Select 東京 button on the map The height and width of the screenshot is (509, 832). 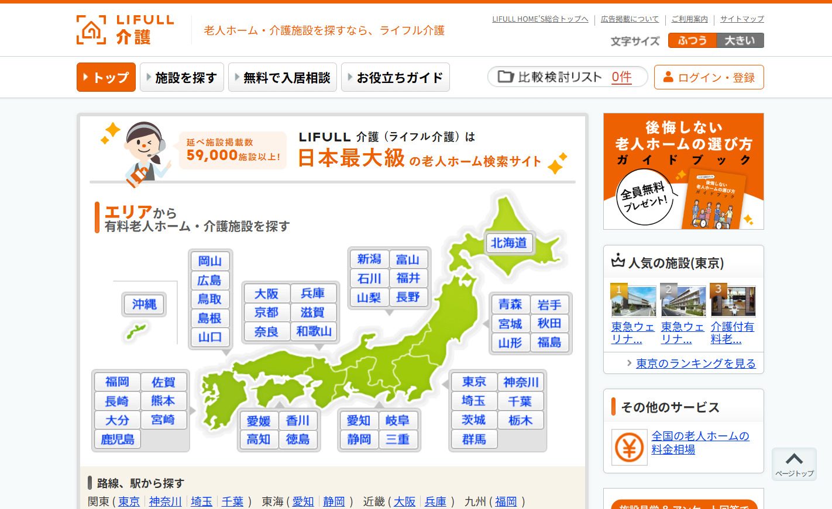pos(474,382)
